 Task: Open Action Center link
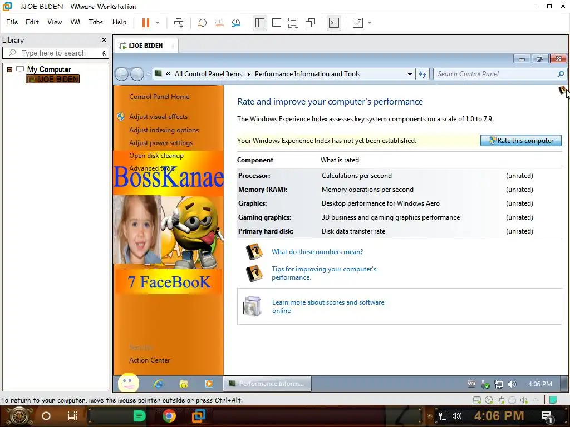[x=149, y=360]
